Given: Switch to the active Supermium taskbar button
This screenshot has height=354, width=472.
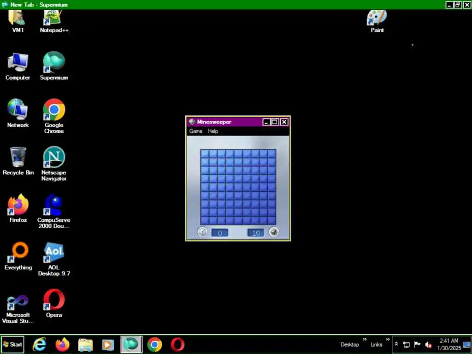Looking at the screenshot, I should click(131, 344).
